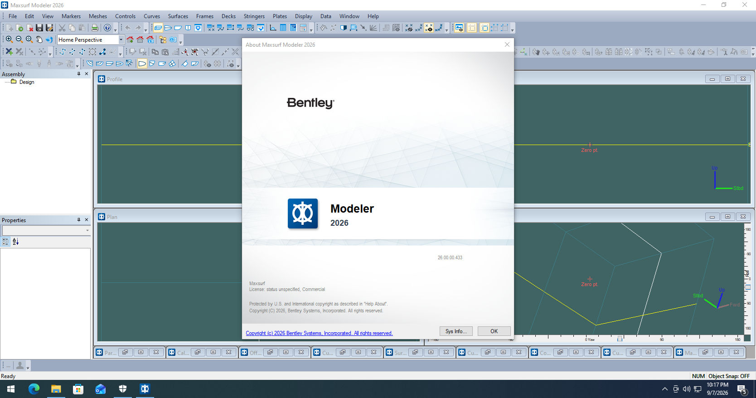
Task: Close the About Maxsurf Modeler 2026 dialog
Action: [507, 44]
